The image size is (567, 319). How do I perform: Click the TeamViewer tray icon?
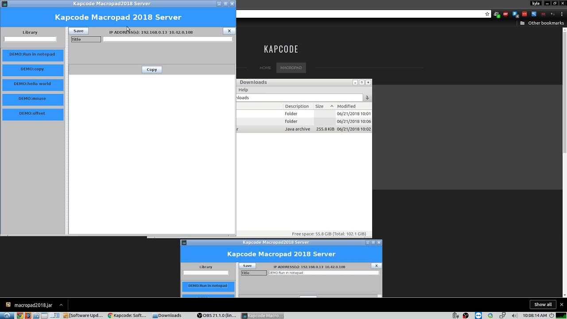coord(478,315)
